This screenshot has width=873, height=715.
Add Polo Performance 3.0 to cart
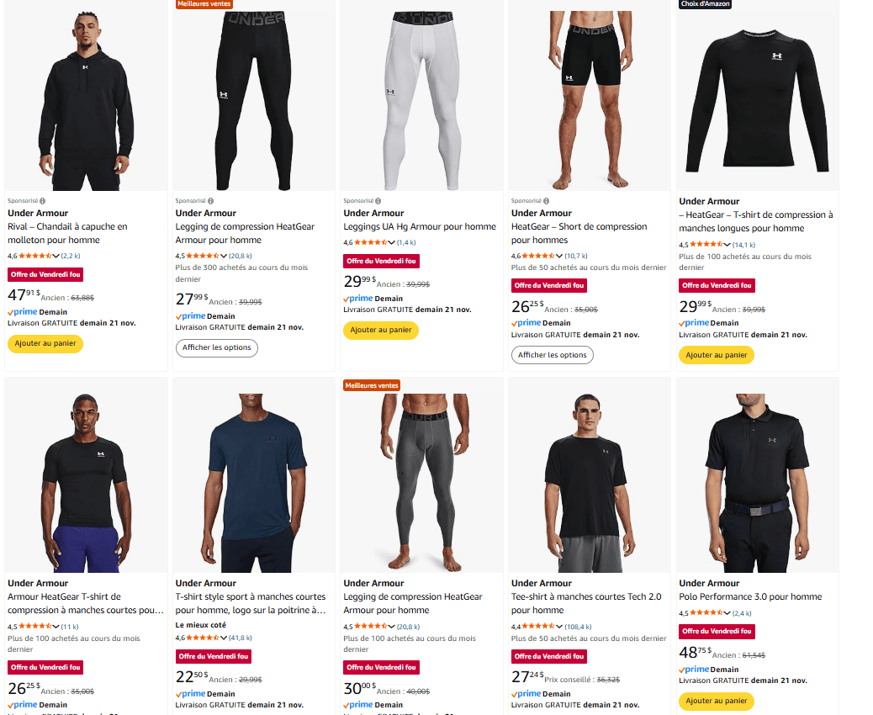point(716,701)
